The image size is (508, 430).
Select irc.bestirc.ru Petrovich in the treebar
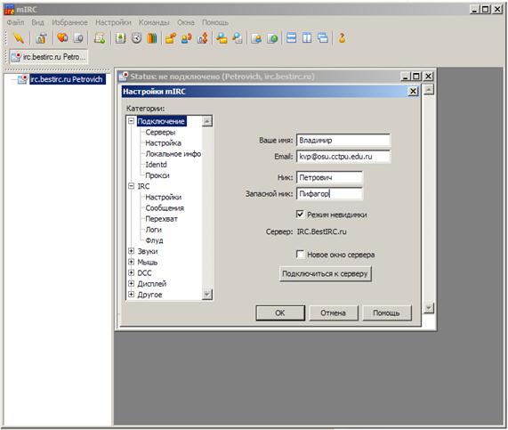tap(68, 79)
